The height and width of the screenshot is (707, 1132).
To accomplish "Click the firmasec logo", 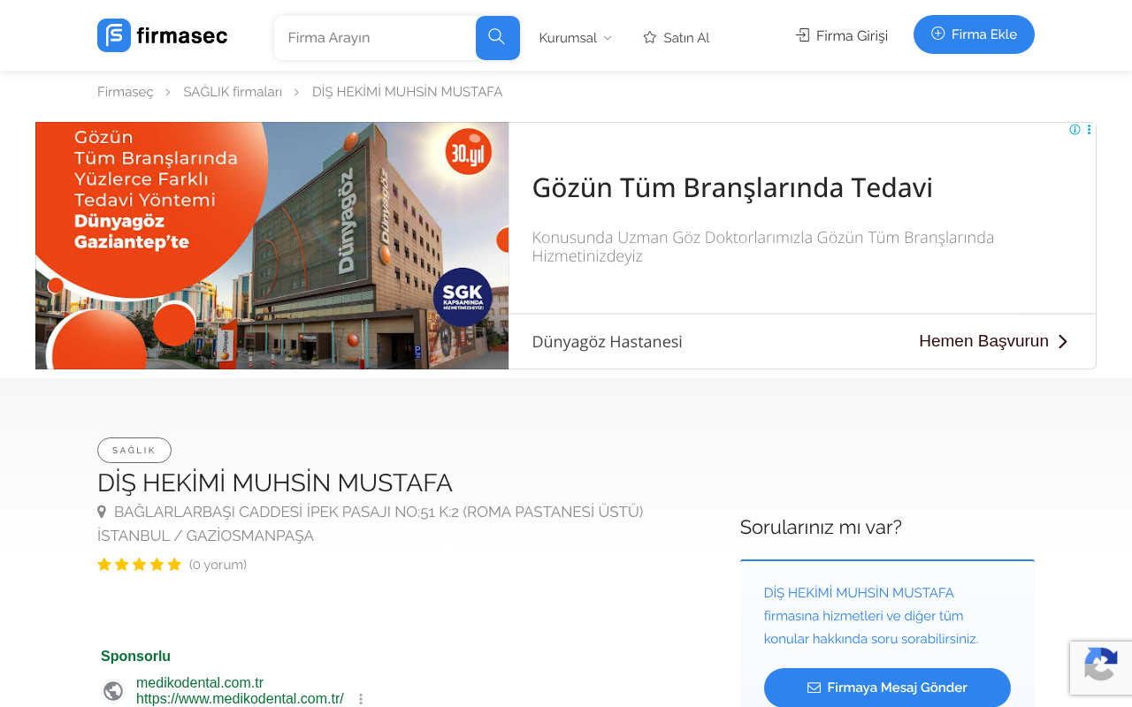I will (162, 35).
